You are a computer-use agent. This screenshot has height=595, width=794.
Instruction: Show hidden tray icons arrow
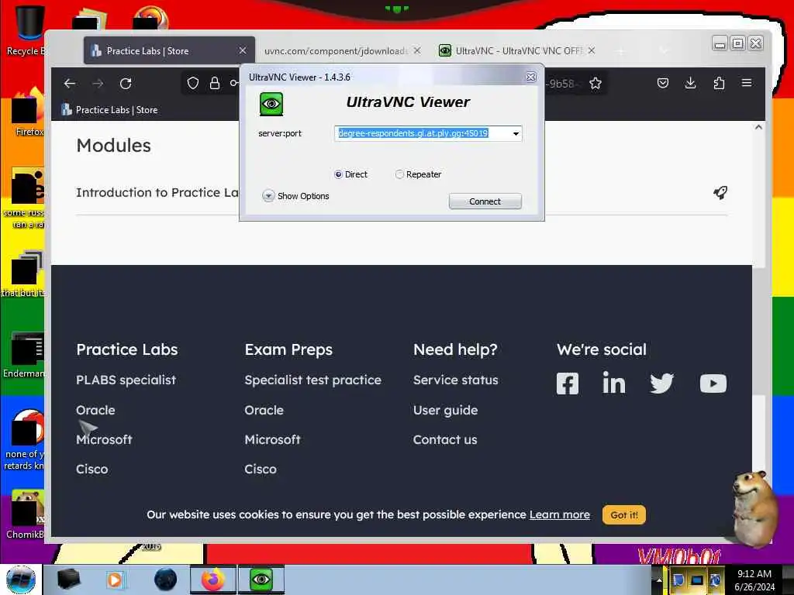[659, 580]
